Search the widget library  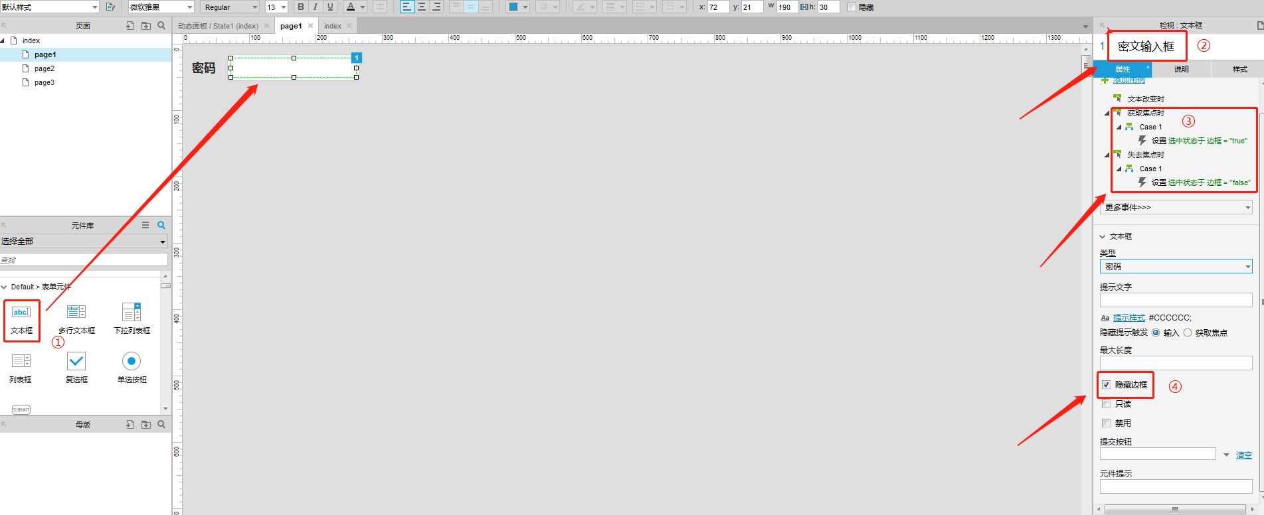coord(161,225)
